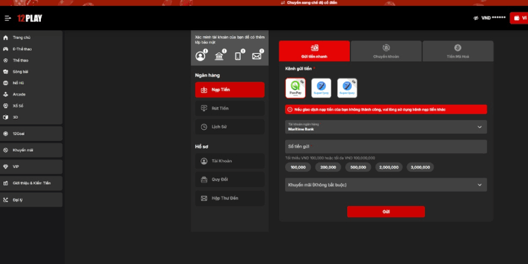Choose the first SuperPay channel icon

click(x=321, y=88)
